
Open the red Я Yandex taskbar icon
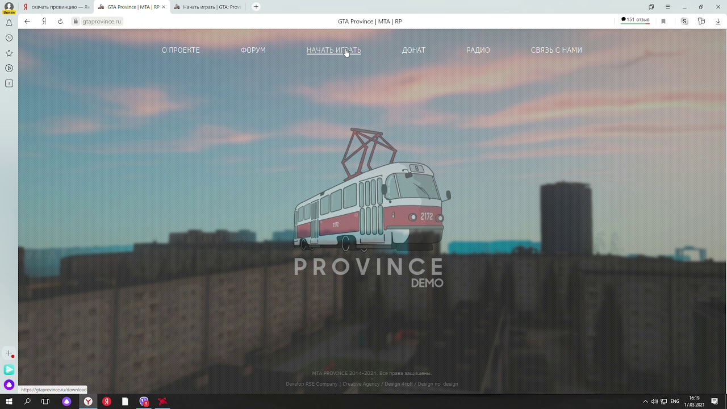click(x=106, y=402)
